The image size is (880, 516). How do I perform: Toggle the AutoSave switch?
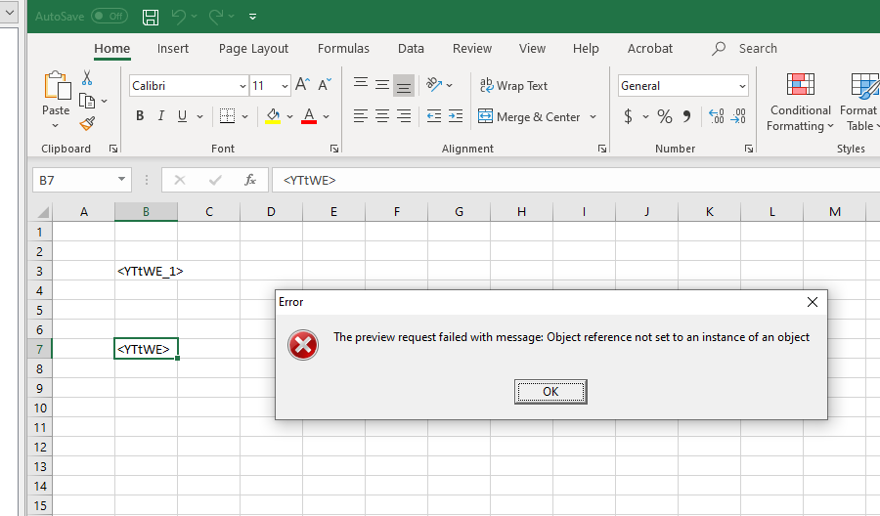(109, 17)
